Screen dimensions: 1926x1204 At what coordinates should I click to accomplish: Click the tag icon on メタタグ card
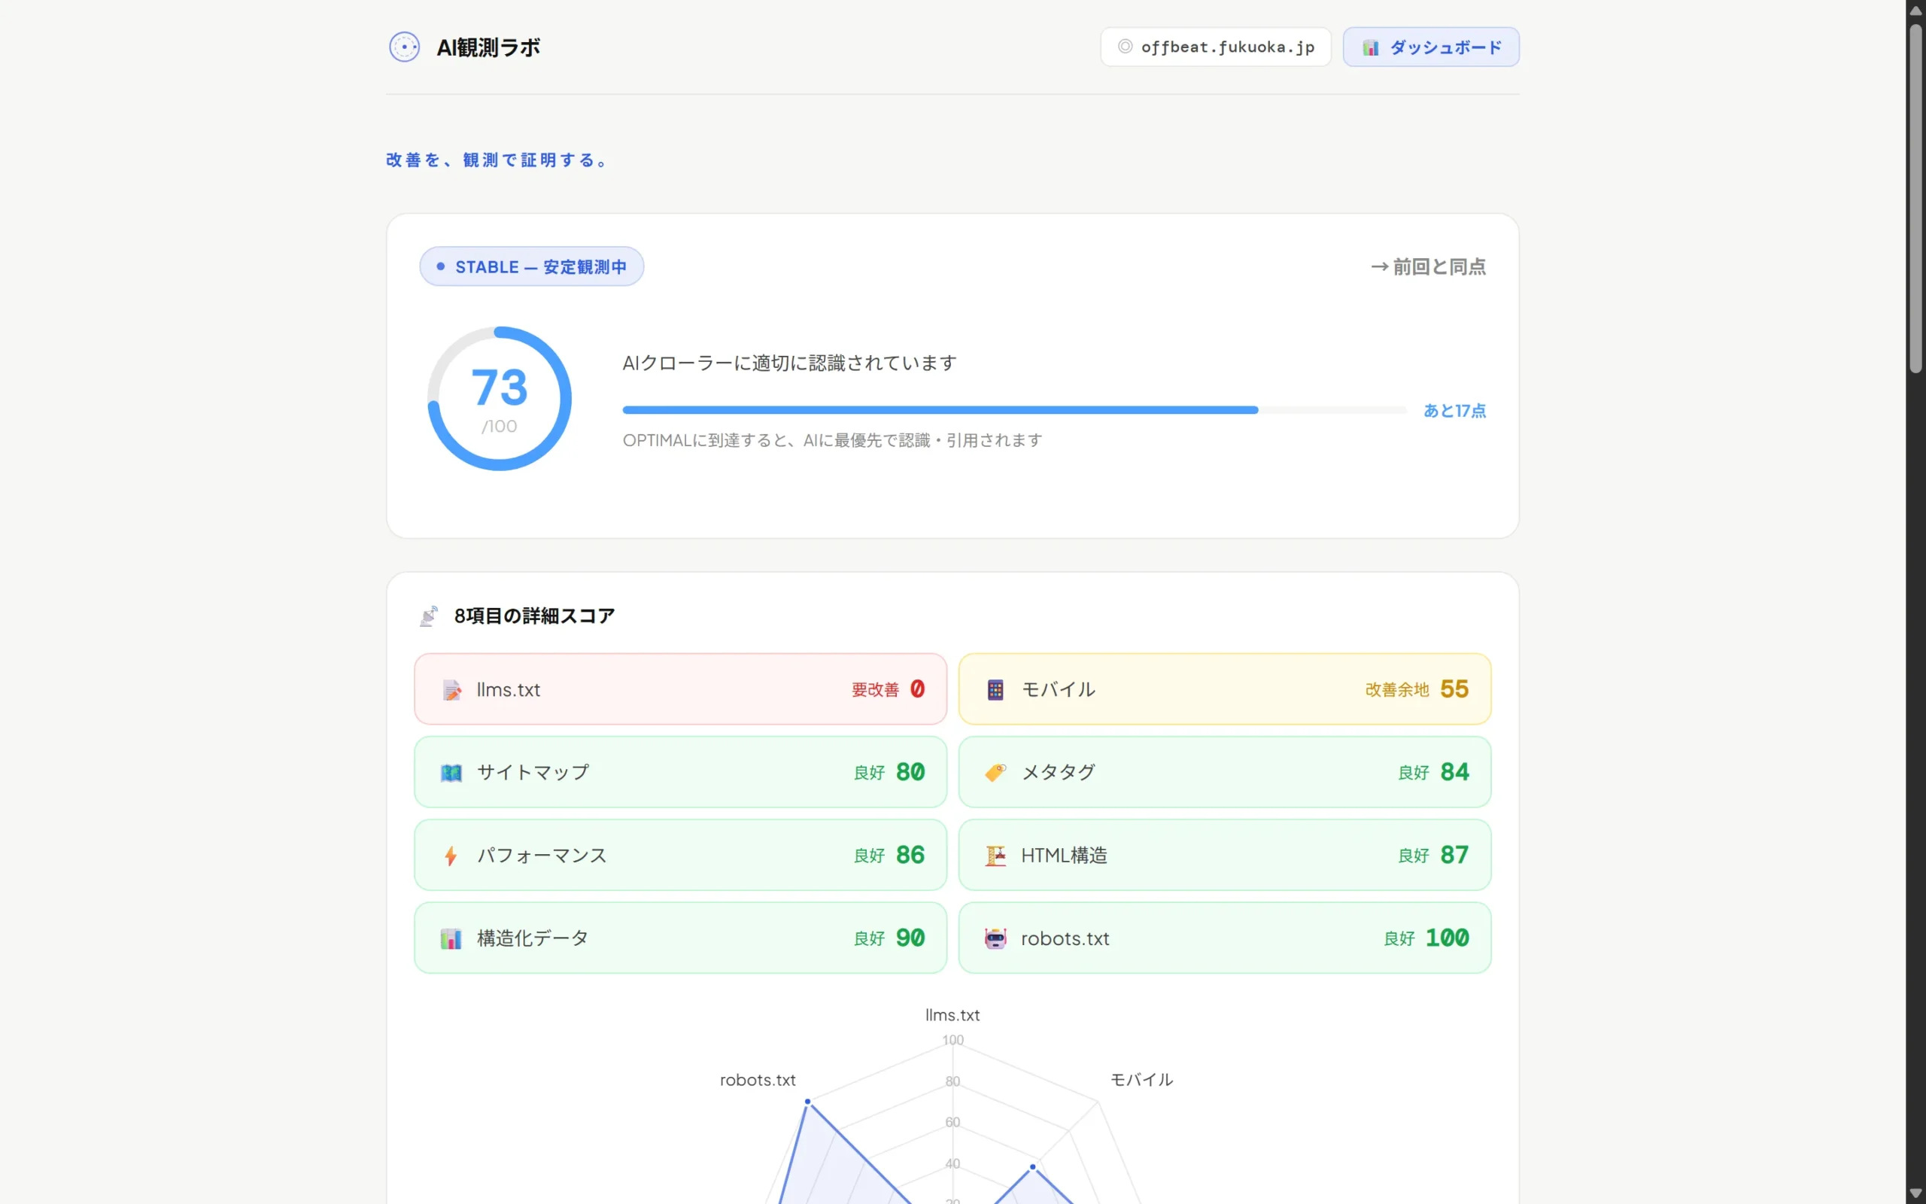(x=995, y=771)
